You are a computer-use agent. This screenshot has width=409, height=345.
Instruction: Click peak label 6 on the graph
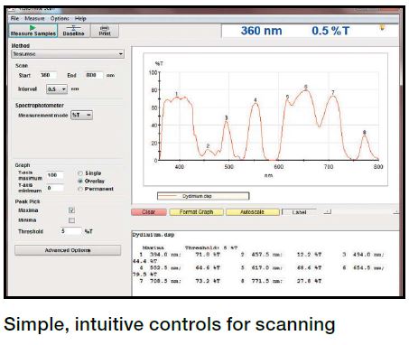305,87
